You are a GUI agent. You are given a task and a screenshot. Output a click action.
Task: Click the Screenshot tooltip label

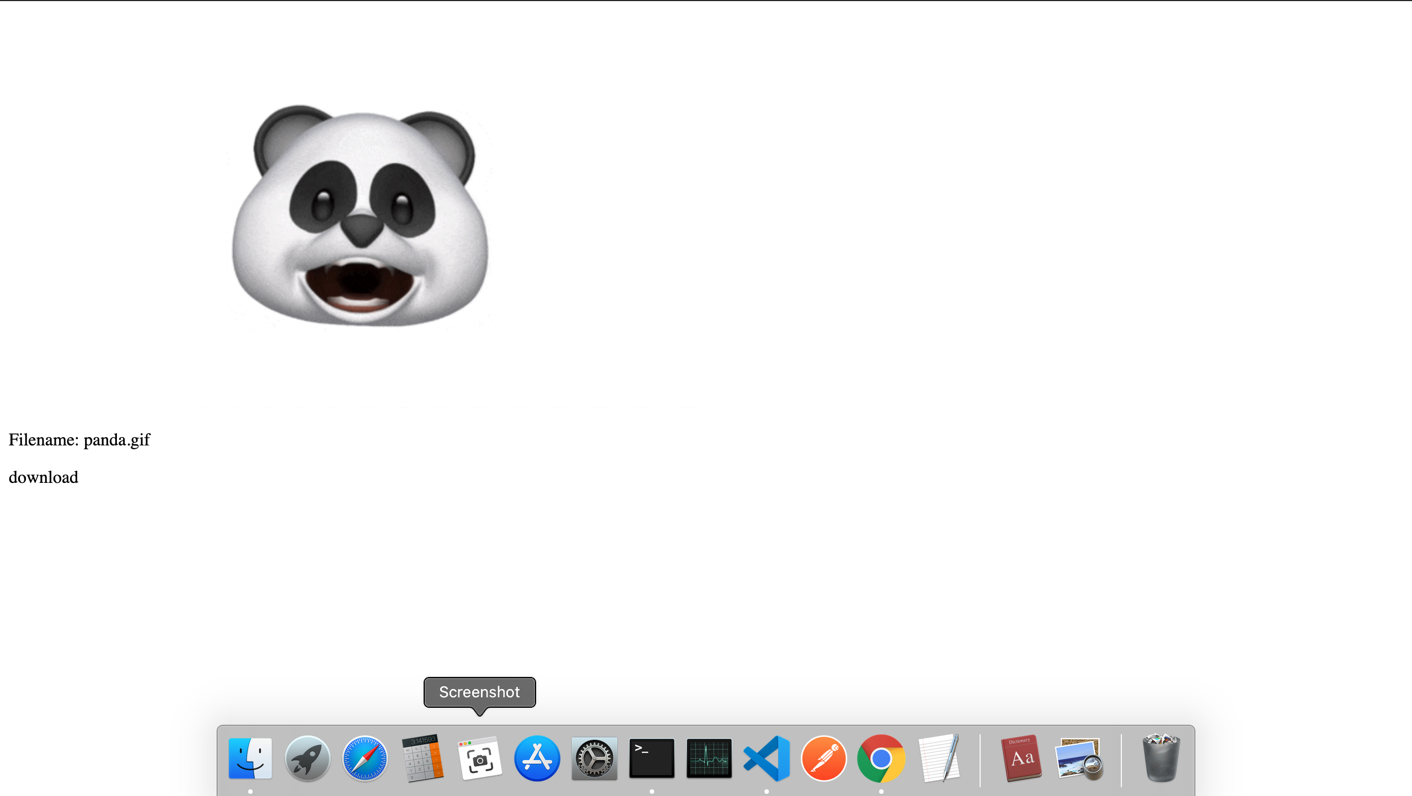(479, 692)
